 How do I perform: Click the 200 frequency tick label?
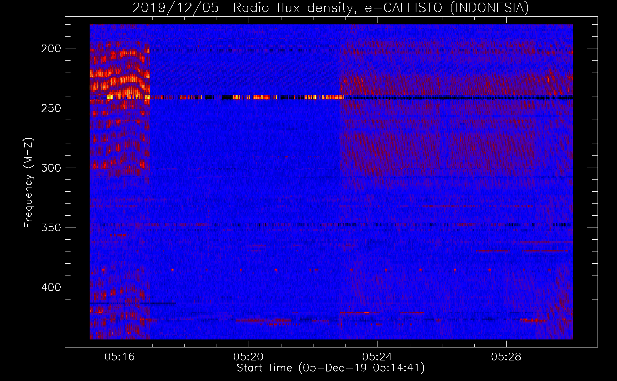51,48
